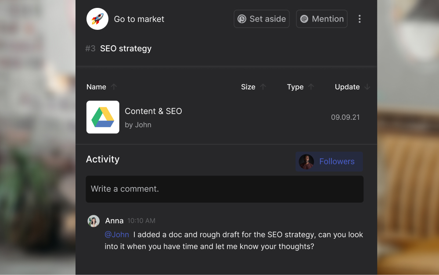
Task: Focus the Write a comment field
Action: tap(224, 189)
